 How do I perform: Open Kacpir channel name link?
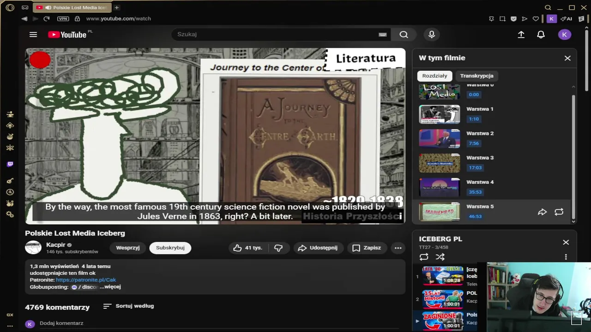pyautogui.click(x=56, y=245)
